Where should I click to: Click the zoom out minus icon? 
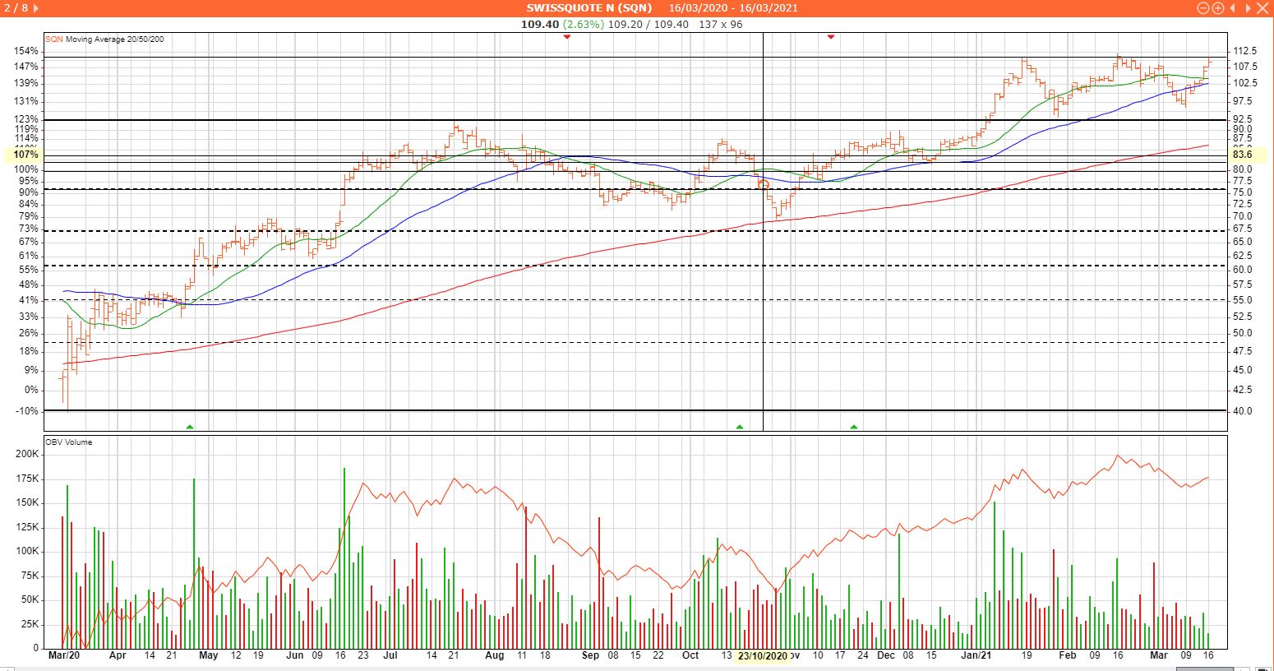[1203, 8]
